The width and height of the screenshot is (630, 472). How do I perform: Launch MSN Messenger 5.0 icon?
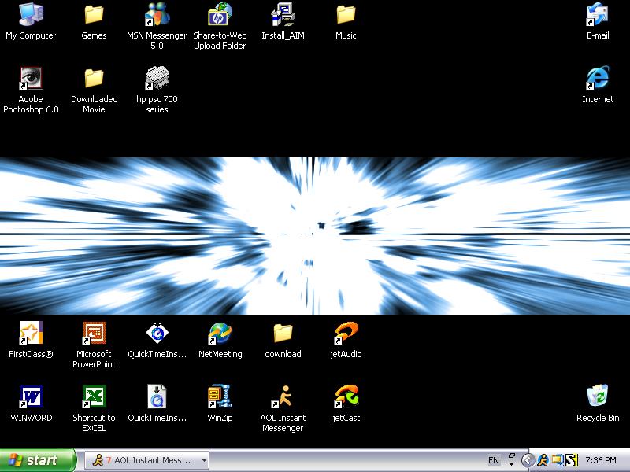157,15
